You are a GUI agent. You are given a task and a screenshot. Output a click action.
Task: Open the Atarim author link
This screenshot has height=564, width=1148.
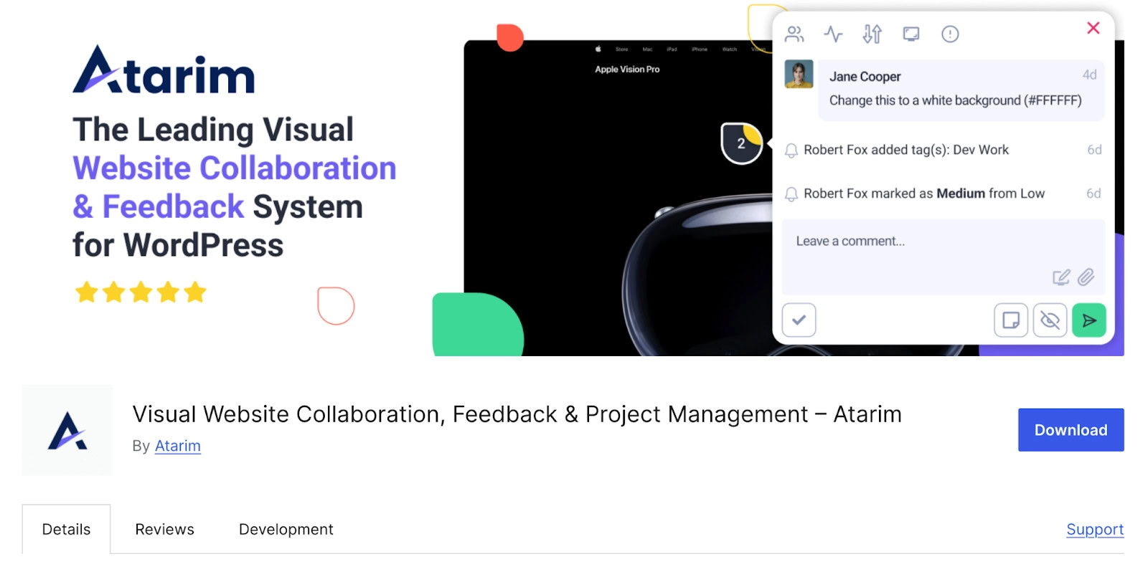177,446
